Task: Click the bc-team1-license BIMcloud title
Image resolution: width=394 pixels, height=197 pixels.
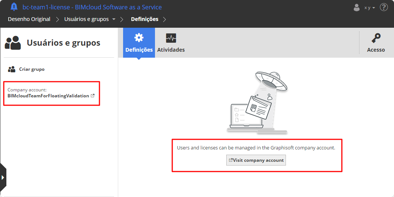Action: point(92,7)
